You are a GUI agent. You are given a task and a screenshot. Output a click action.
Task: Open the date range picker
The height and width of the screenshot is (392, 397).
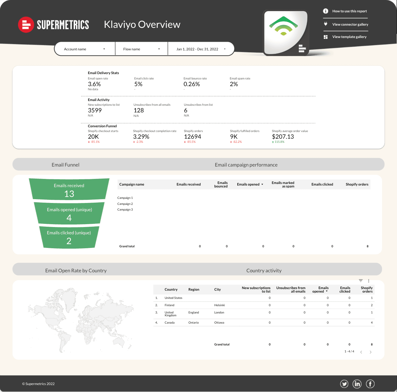click(x=201, y=49)
